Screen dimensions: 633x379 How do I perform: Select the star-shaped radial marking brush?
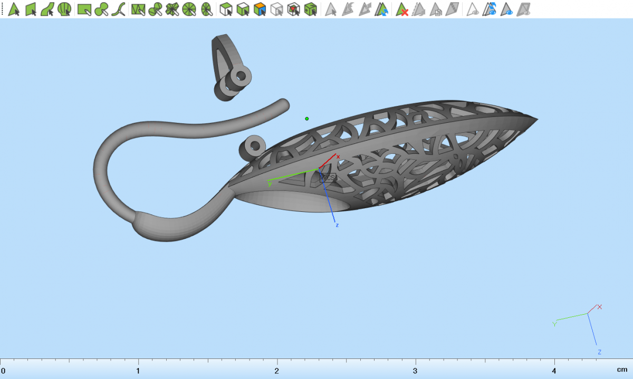click(x=172, y=9)
